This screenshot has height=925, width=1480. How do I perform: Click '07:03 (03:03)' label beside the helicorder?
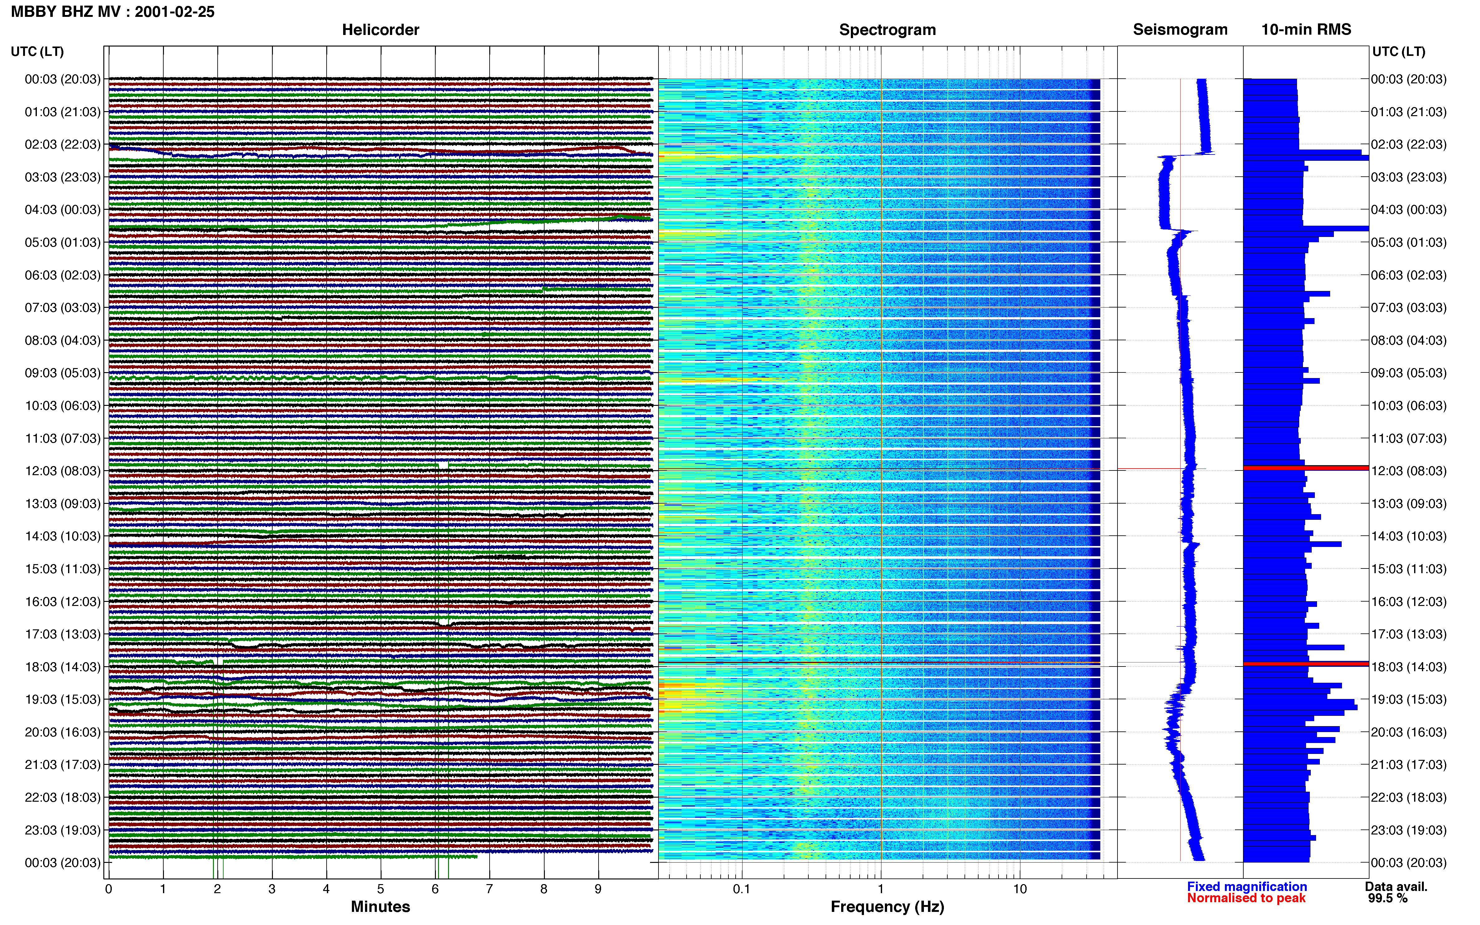pos(62,308)
